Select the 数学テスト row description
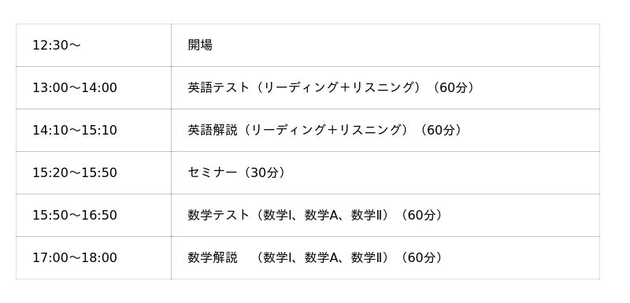 316,215
